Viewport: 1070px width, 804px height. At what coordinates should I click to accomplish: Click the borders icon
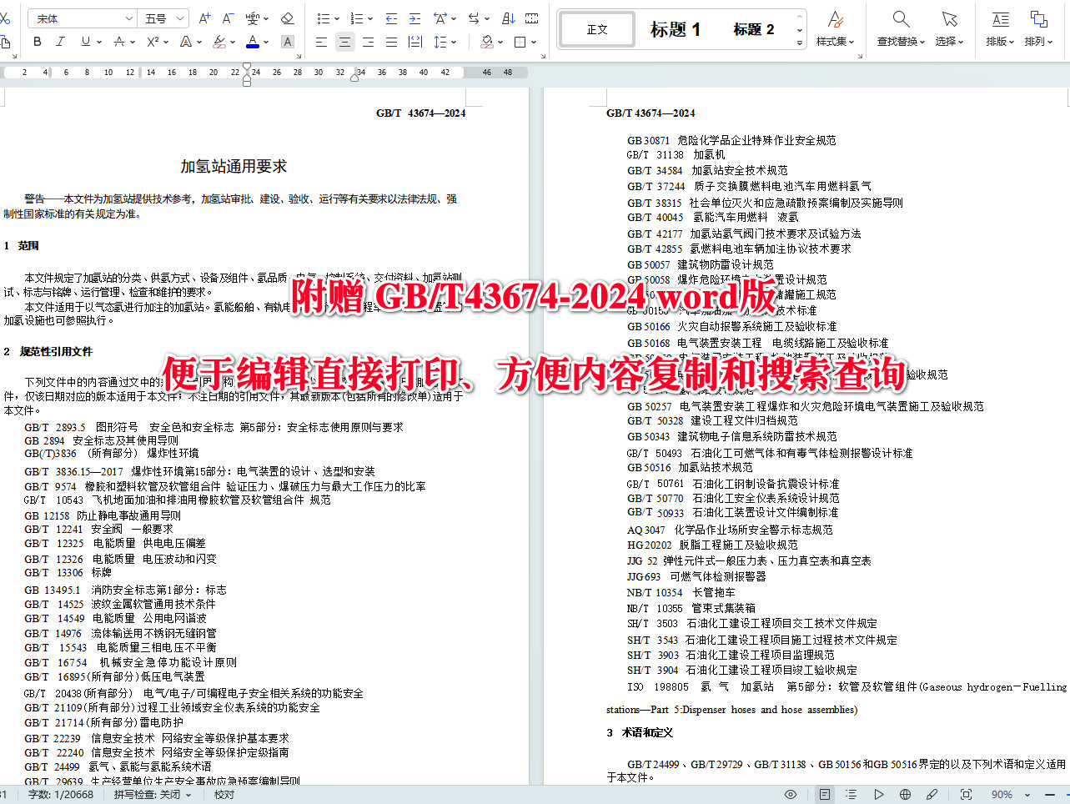tap(520, 42)
